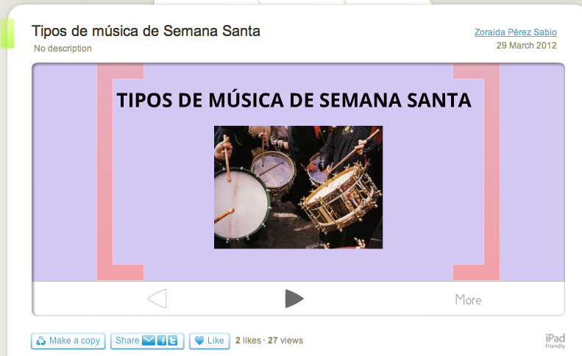
Task: Click the heart icon on Like button
Action: coord(199,341)
